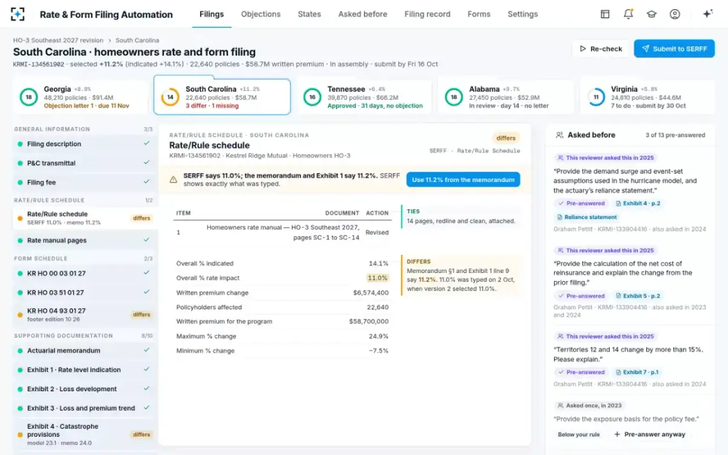Select the Georgia state card
The width and height of the screenshot is (728, 455).
point(81,97)
